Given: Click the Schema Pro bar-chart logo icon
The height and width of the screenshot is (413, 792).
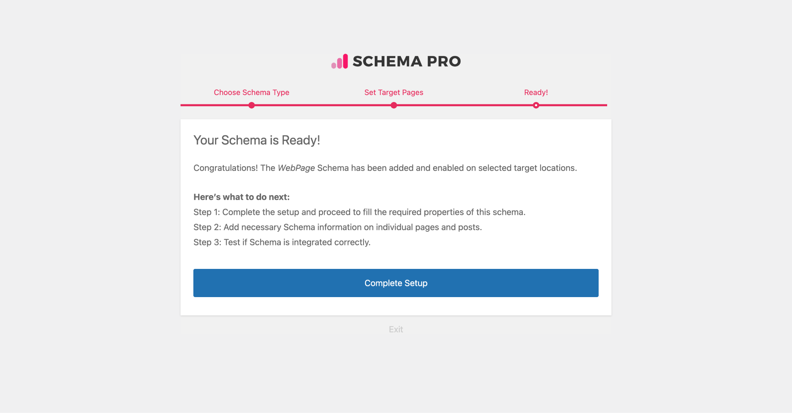Looking at the screenshot, I should [x=340, y=61].
